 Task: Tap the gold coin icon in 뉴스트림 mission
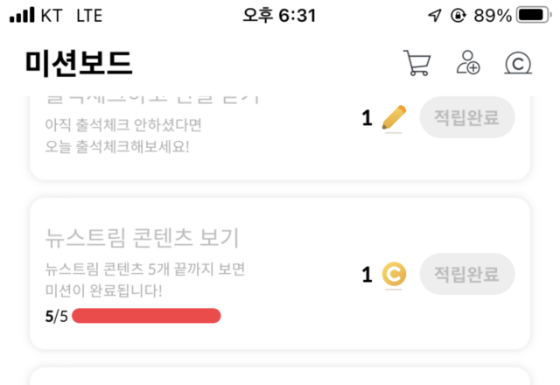tap(395, 275)
